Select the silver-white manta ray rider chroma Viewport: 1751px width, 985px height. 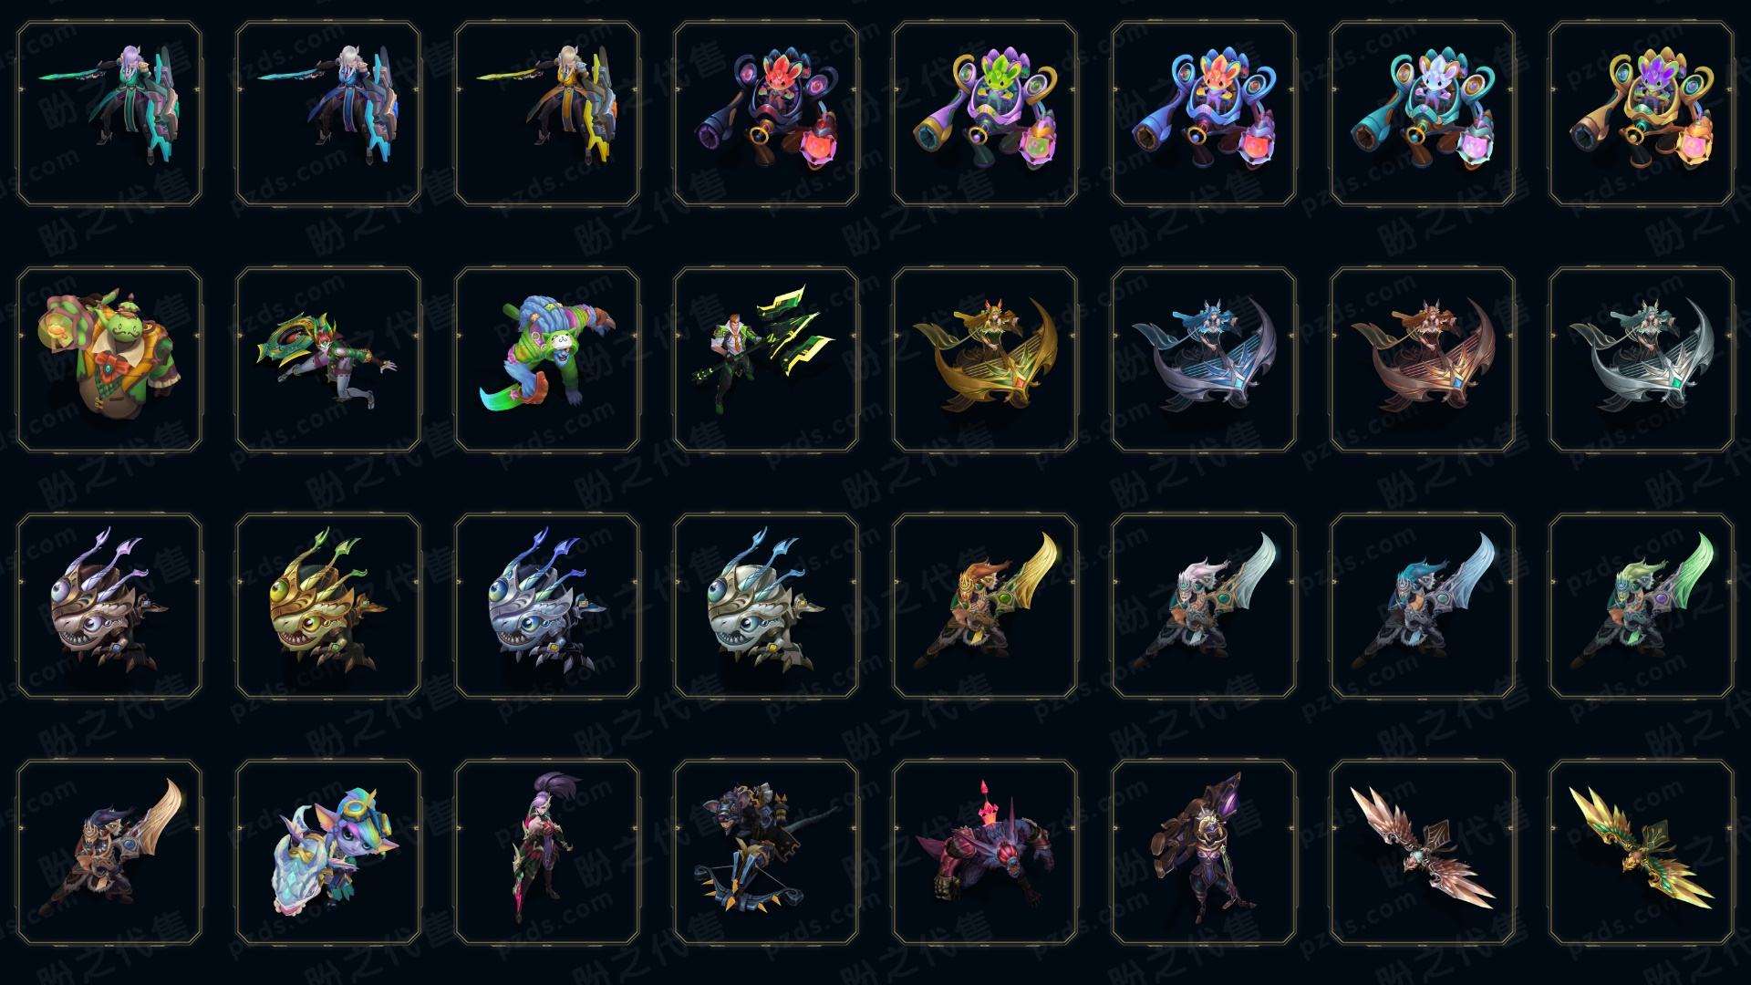(1642, 359)
